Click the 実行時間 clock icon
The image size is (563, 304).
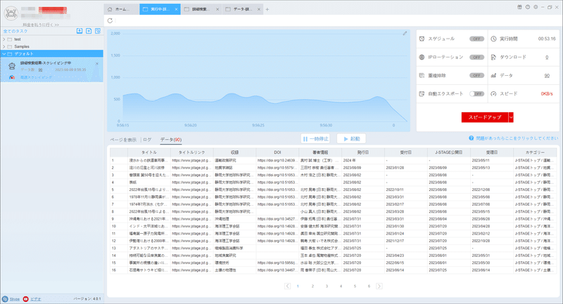click(x=494, y=39)
